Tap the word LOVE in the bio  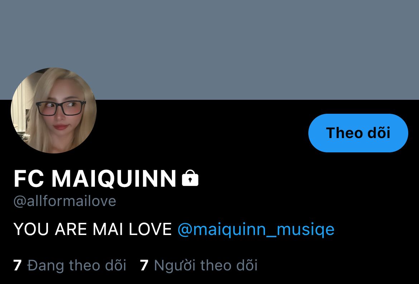pyautogui.click(x=150, y=229)
